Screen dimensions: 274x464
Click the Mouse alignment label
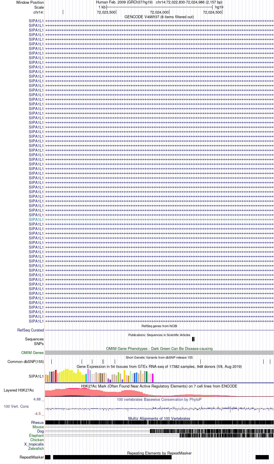[x=38, y=427]
